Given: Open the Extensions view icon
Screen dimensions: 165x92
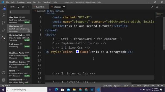Looking at the screenshot, I should 3,38.
